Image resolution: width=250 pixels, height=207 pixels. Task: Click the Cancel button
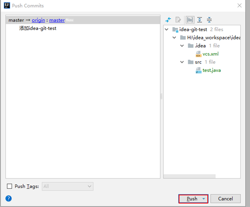tap(226, 199)
